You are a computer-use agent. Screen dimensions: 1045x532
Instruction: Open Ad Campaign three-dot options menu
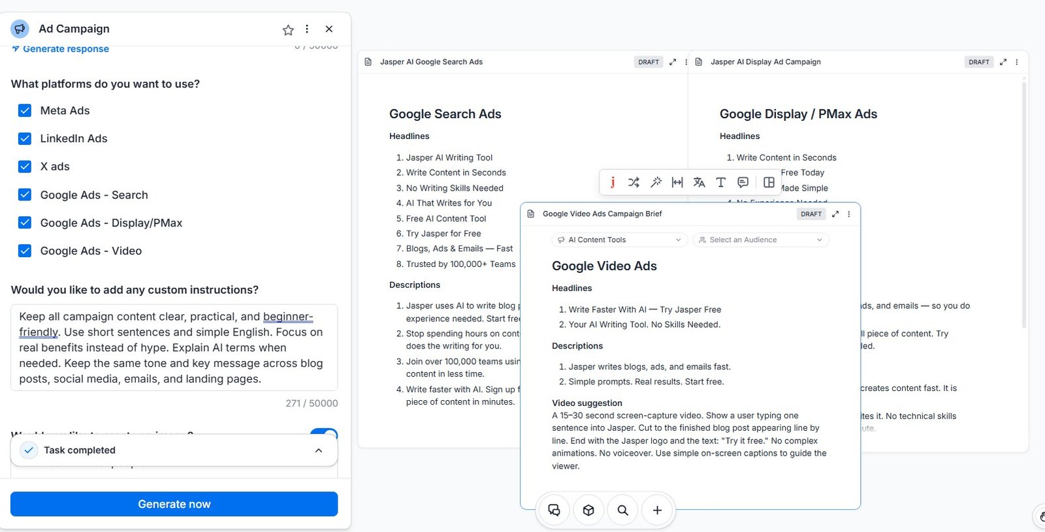pyautogui.click(x=307, y=29)
